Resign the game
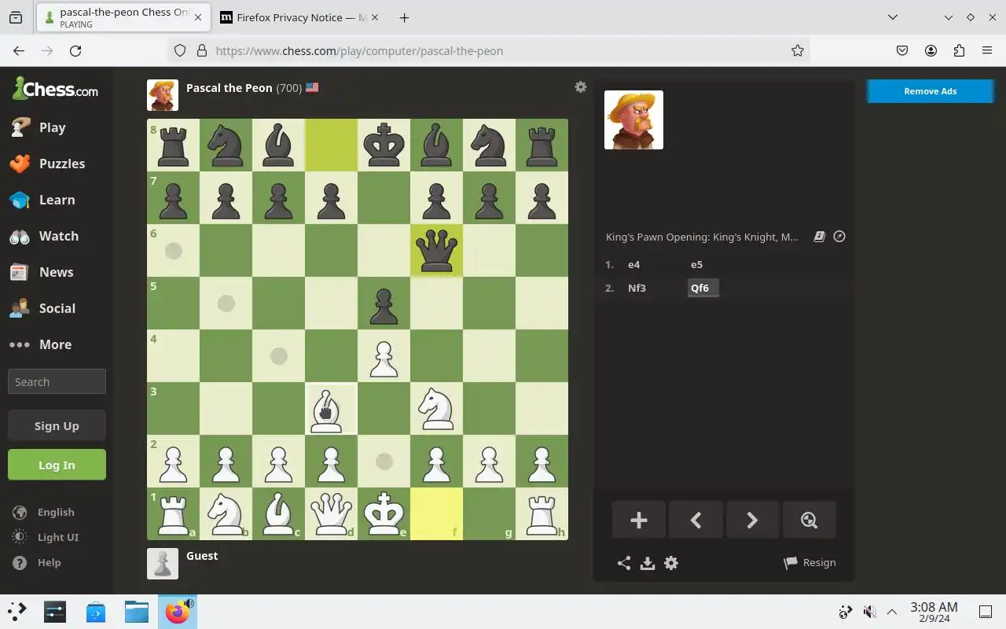The image size is (1006, 629). [810, 562]
